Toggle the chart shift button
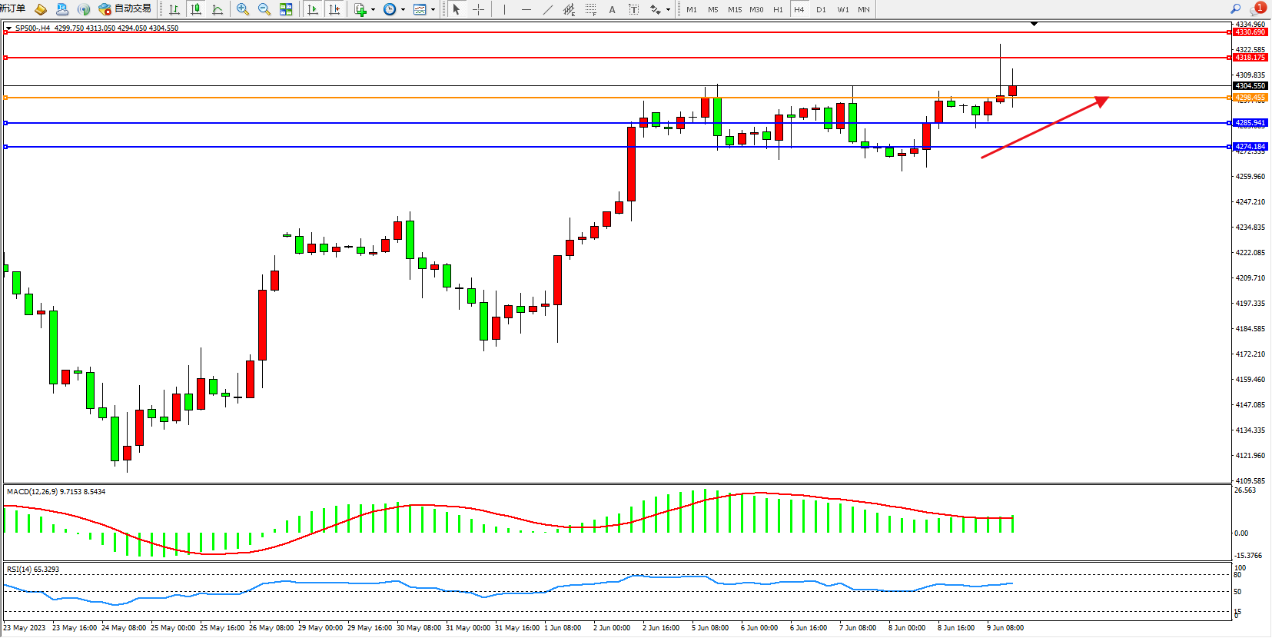Viewport: 1272px width, 638px height. coord(334,9)
